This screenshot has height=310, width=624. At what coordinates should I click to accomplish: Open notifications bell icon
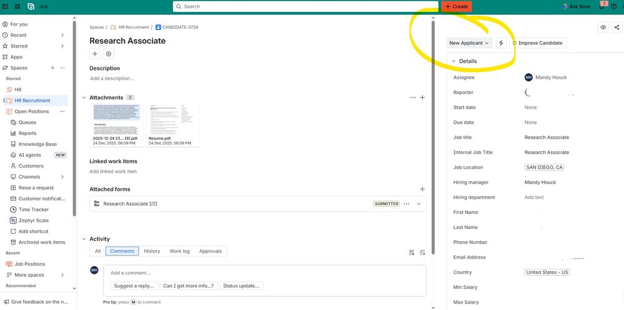click(602, 6)
